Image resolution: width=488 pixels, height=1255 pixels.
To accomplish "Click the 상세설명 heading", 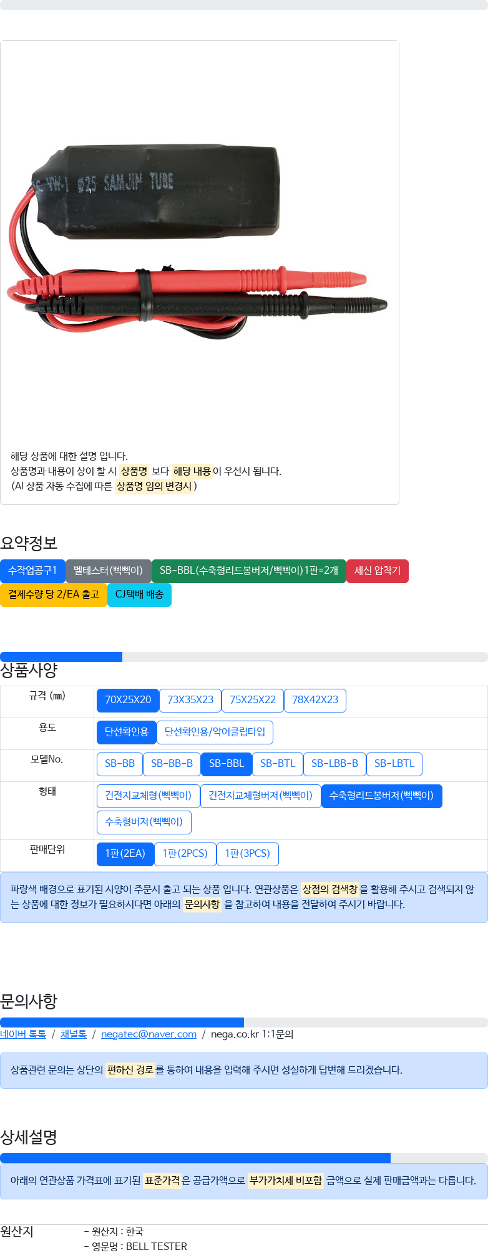I will [29, 1137].
